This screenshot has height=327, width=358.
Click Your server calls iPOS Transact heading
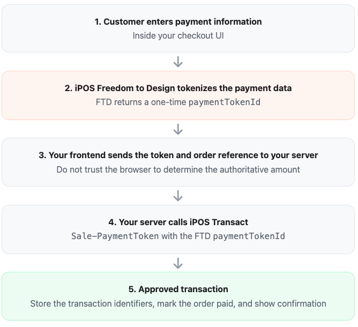coord(178,222)
